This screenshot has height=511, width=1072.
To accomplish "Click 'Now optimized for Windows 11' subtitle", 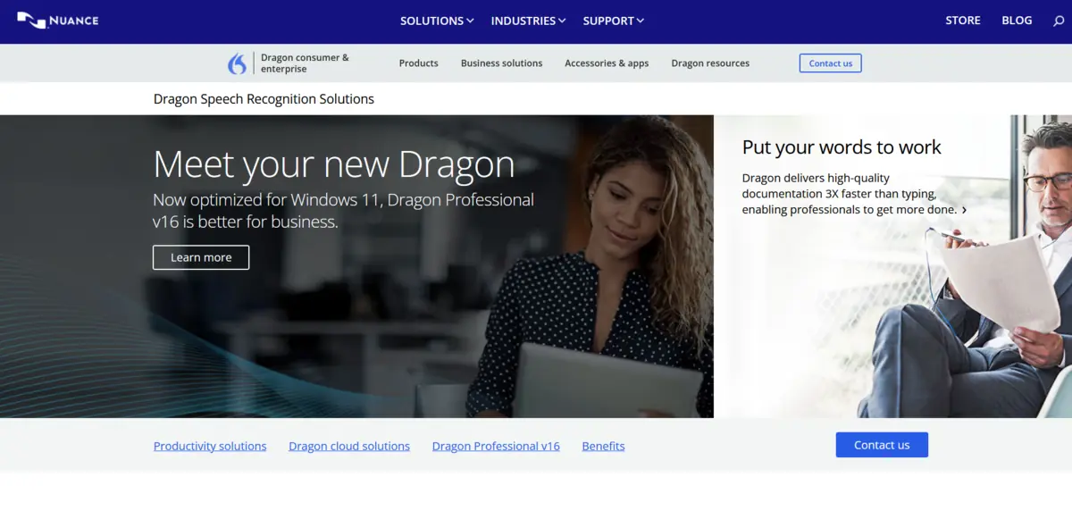I will tap(344, 211).
